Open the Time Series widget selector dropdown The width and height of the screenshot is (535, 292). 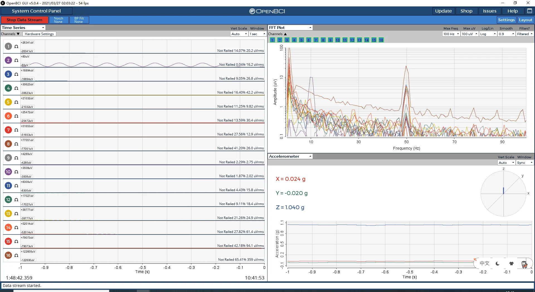(x=23, y=28)
